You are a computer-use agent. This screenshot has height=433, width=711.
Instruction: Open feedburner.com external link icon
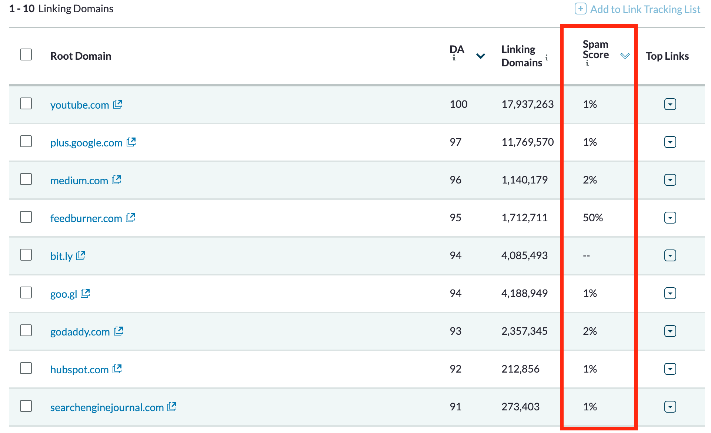[x=131, y=218]
